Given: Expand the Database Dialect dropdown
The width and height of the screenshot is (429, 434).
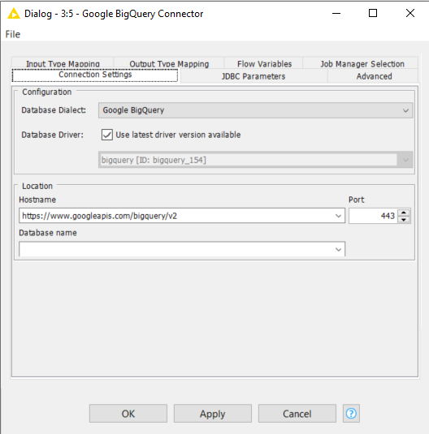Looking at the screenshot, I should (405, 110).
